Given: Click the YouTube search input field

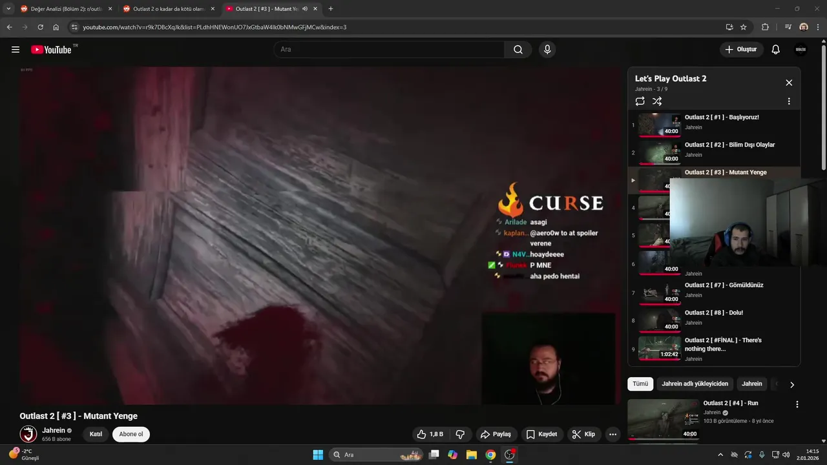Looking at the screenshot, I should pos(389,50).
